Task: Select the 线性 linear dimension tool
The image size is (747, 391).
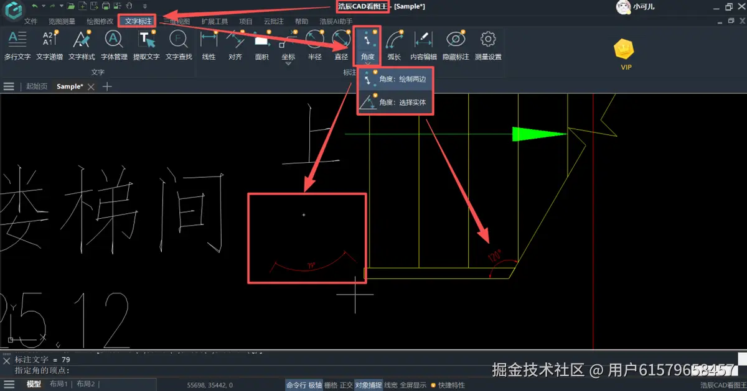Action: point(209,45)
